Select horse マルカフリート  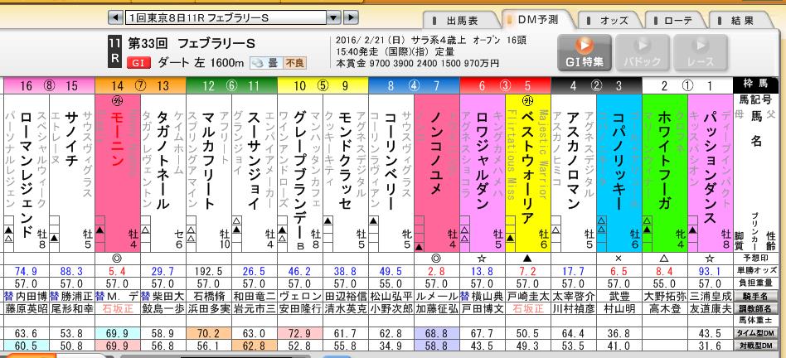[208, 159]
